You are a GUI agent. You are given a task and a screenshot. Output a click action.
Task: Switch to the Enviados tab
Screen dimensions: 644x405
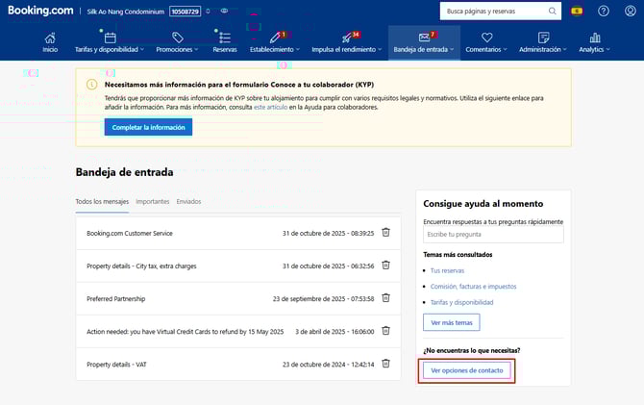[x=188, y=201]
